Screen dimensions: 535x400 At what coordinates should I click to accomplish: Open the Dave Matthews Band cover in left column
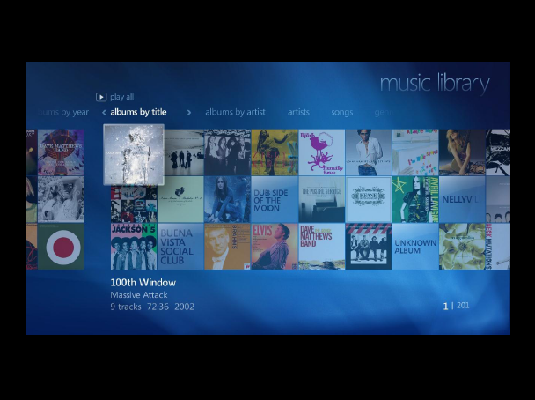pyautogui.click(x=61, y=152)
